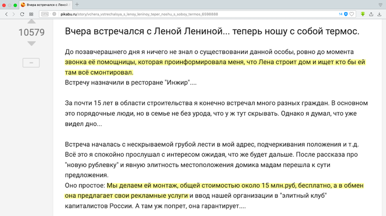Show site info via globe icon
386x216 pixels.
(x=54, y=14)
